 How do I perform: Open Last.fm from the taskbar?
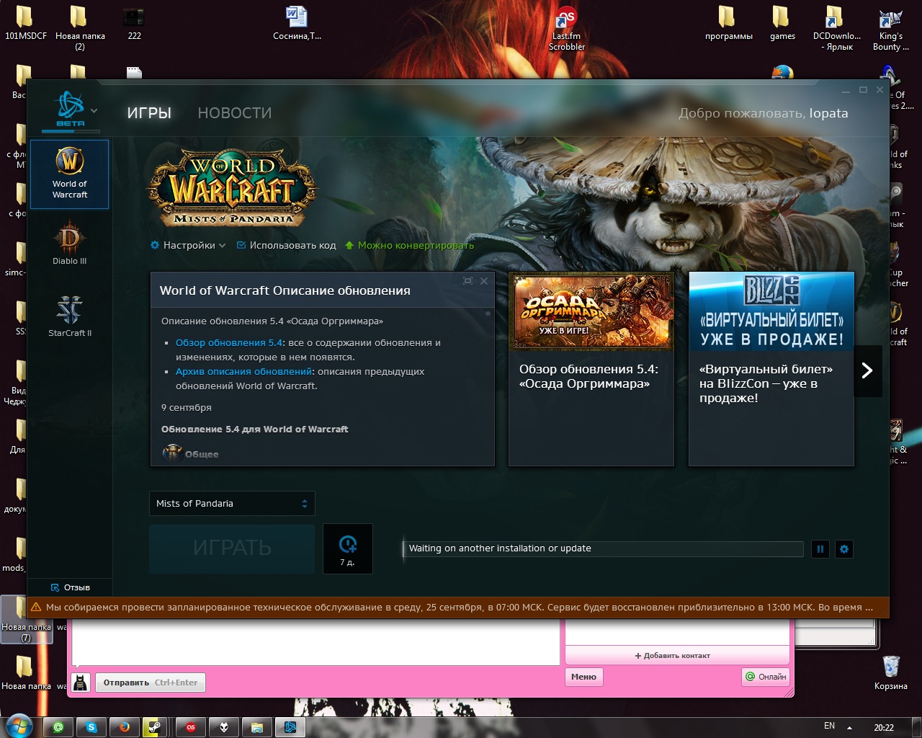pyautogui.click(x=191, y=728)
